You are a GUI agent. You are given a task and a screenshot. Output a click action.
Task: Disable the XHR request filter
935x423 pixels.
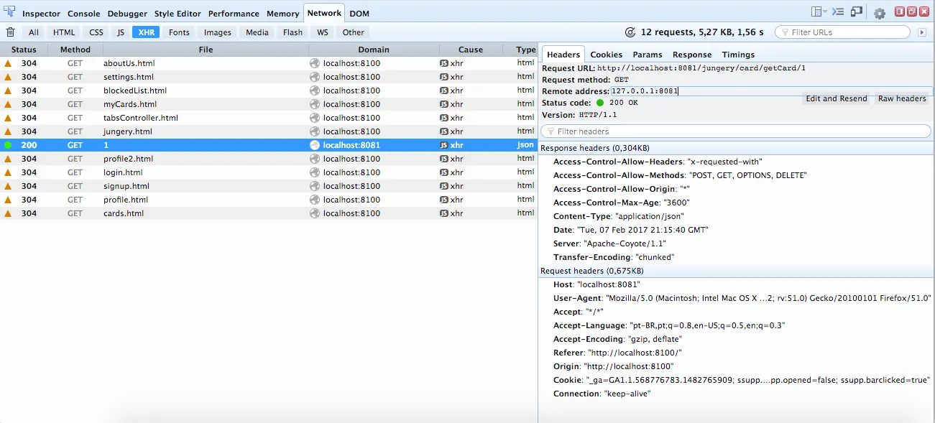coord(146,32)
